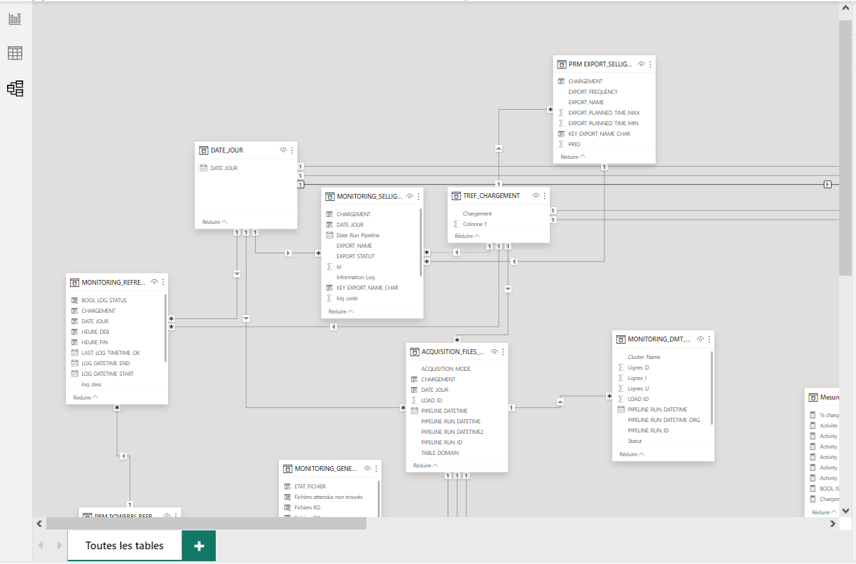Open more options for MONITORING_DMT table
The height and width of the screenshot is (564, 856).
click(x=709, y=339)
